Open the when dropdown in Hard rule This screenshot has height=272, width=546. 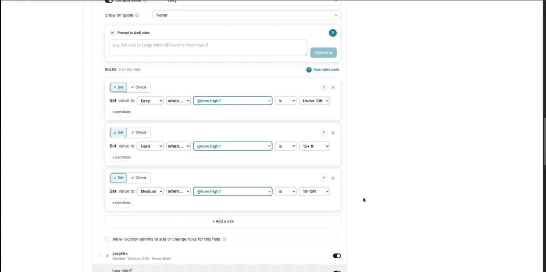click(178, 146)
